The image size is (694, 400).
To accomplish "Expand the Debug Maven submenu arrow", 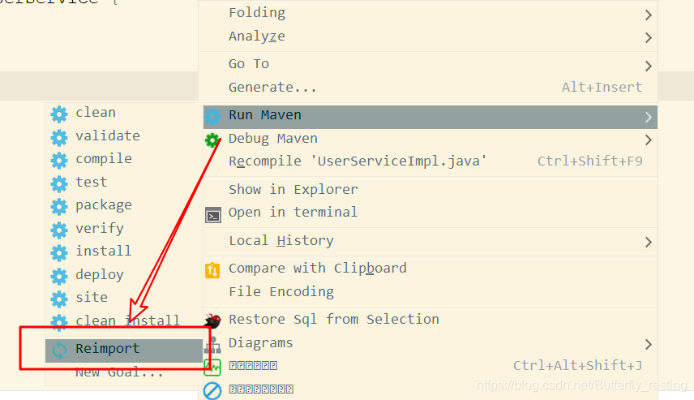I will (x=648, y=140).
